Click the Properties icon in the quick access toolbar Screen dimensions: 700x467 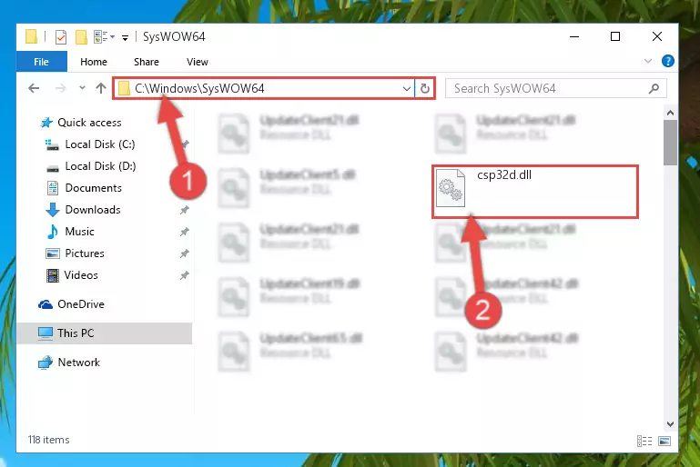(61, 37)
